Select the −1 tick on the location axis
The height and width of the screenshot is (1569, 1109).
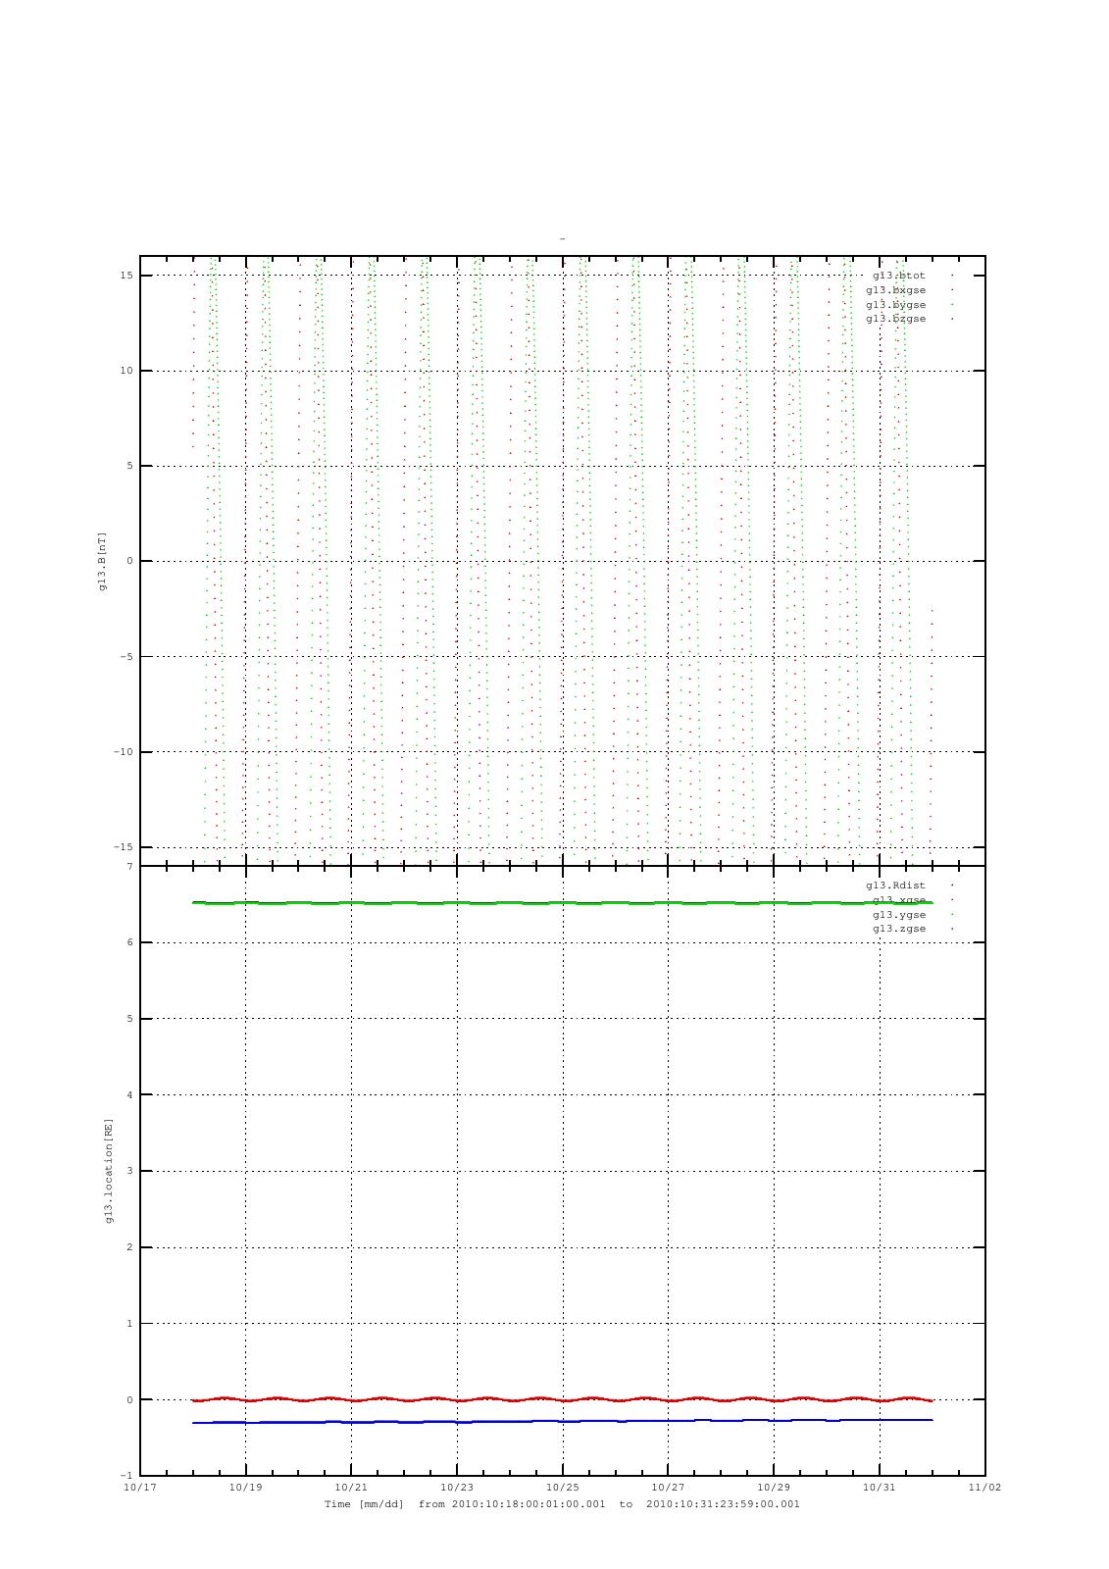pyautogui.click(x=126, y=1477)
